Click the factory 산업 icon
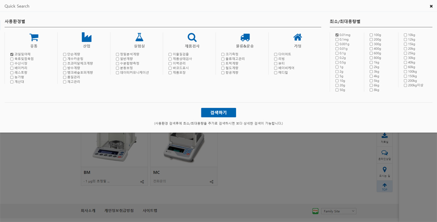This screenshot has width=437, height=222. pyautogui.click(x=86, y=37)
